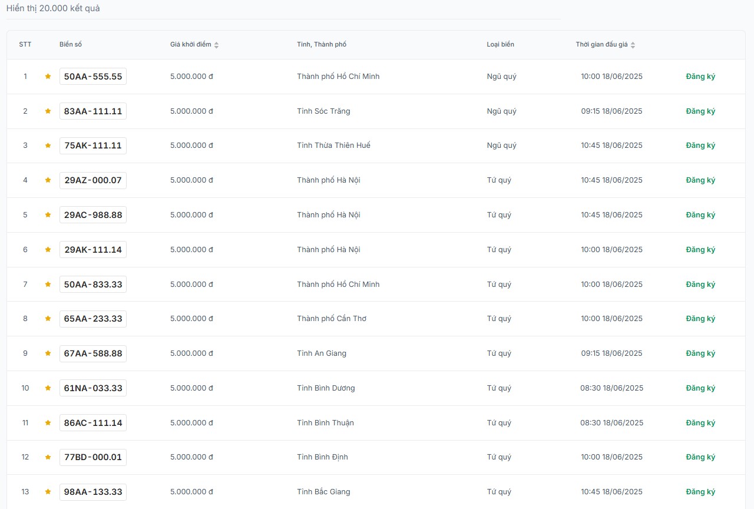Click Tỉnh Bình Thuận cell

coord(325,423)
